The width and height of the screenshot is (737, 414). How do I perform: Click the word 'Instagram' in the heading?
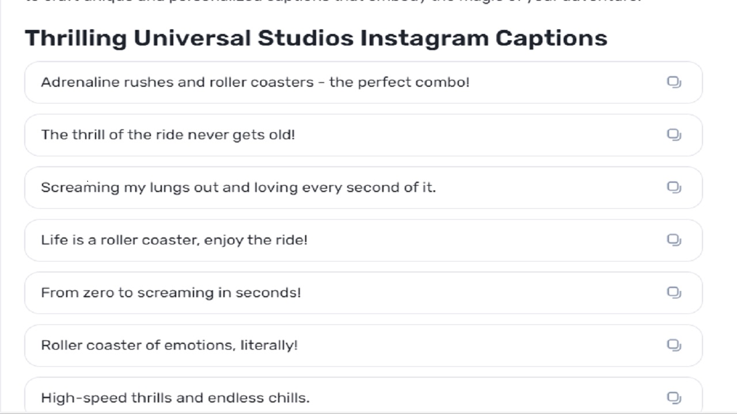[x=424, y=39]
